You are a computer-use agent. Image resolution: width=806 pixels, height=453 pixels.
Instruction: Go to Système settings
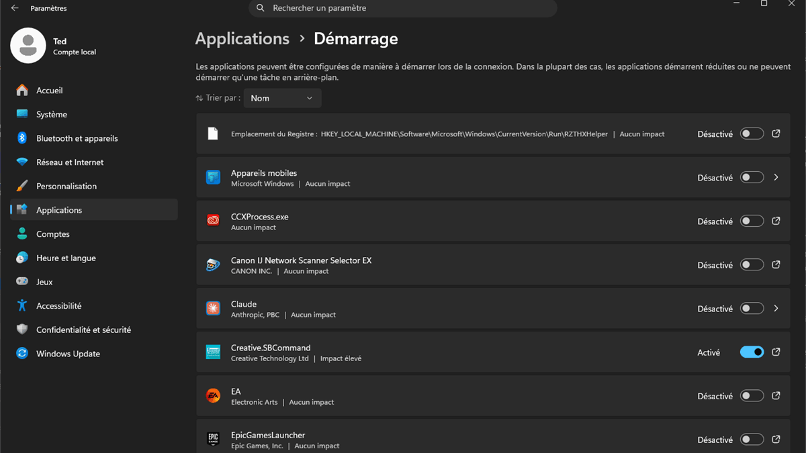(x=94, y=114)
